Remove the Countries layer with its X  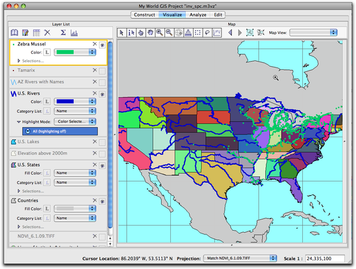[95, 200]
